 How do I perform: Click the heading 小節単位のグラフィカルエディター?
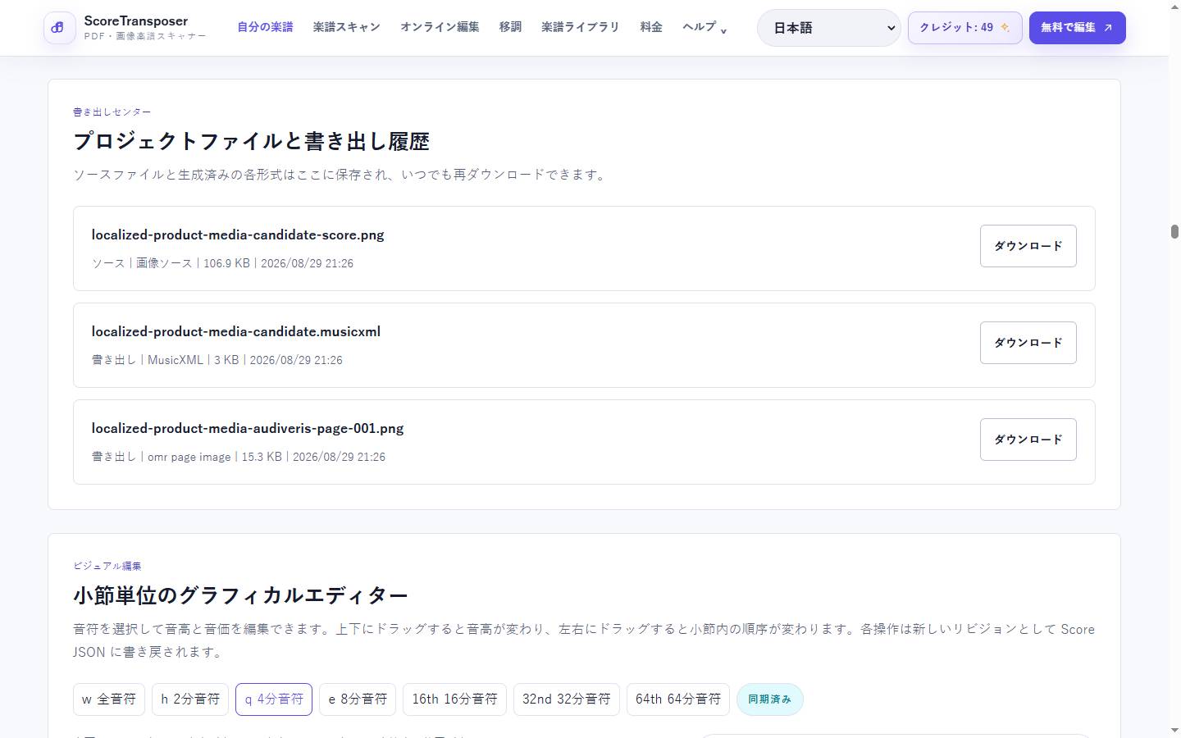tap(240, 595)
